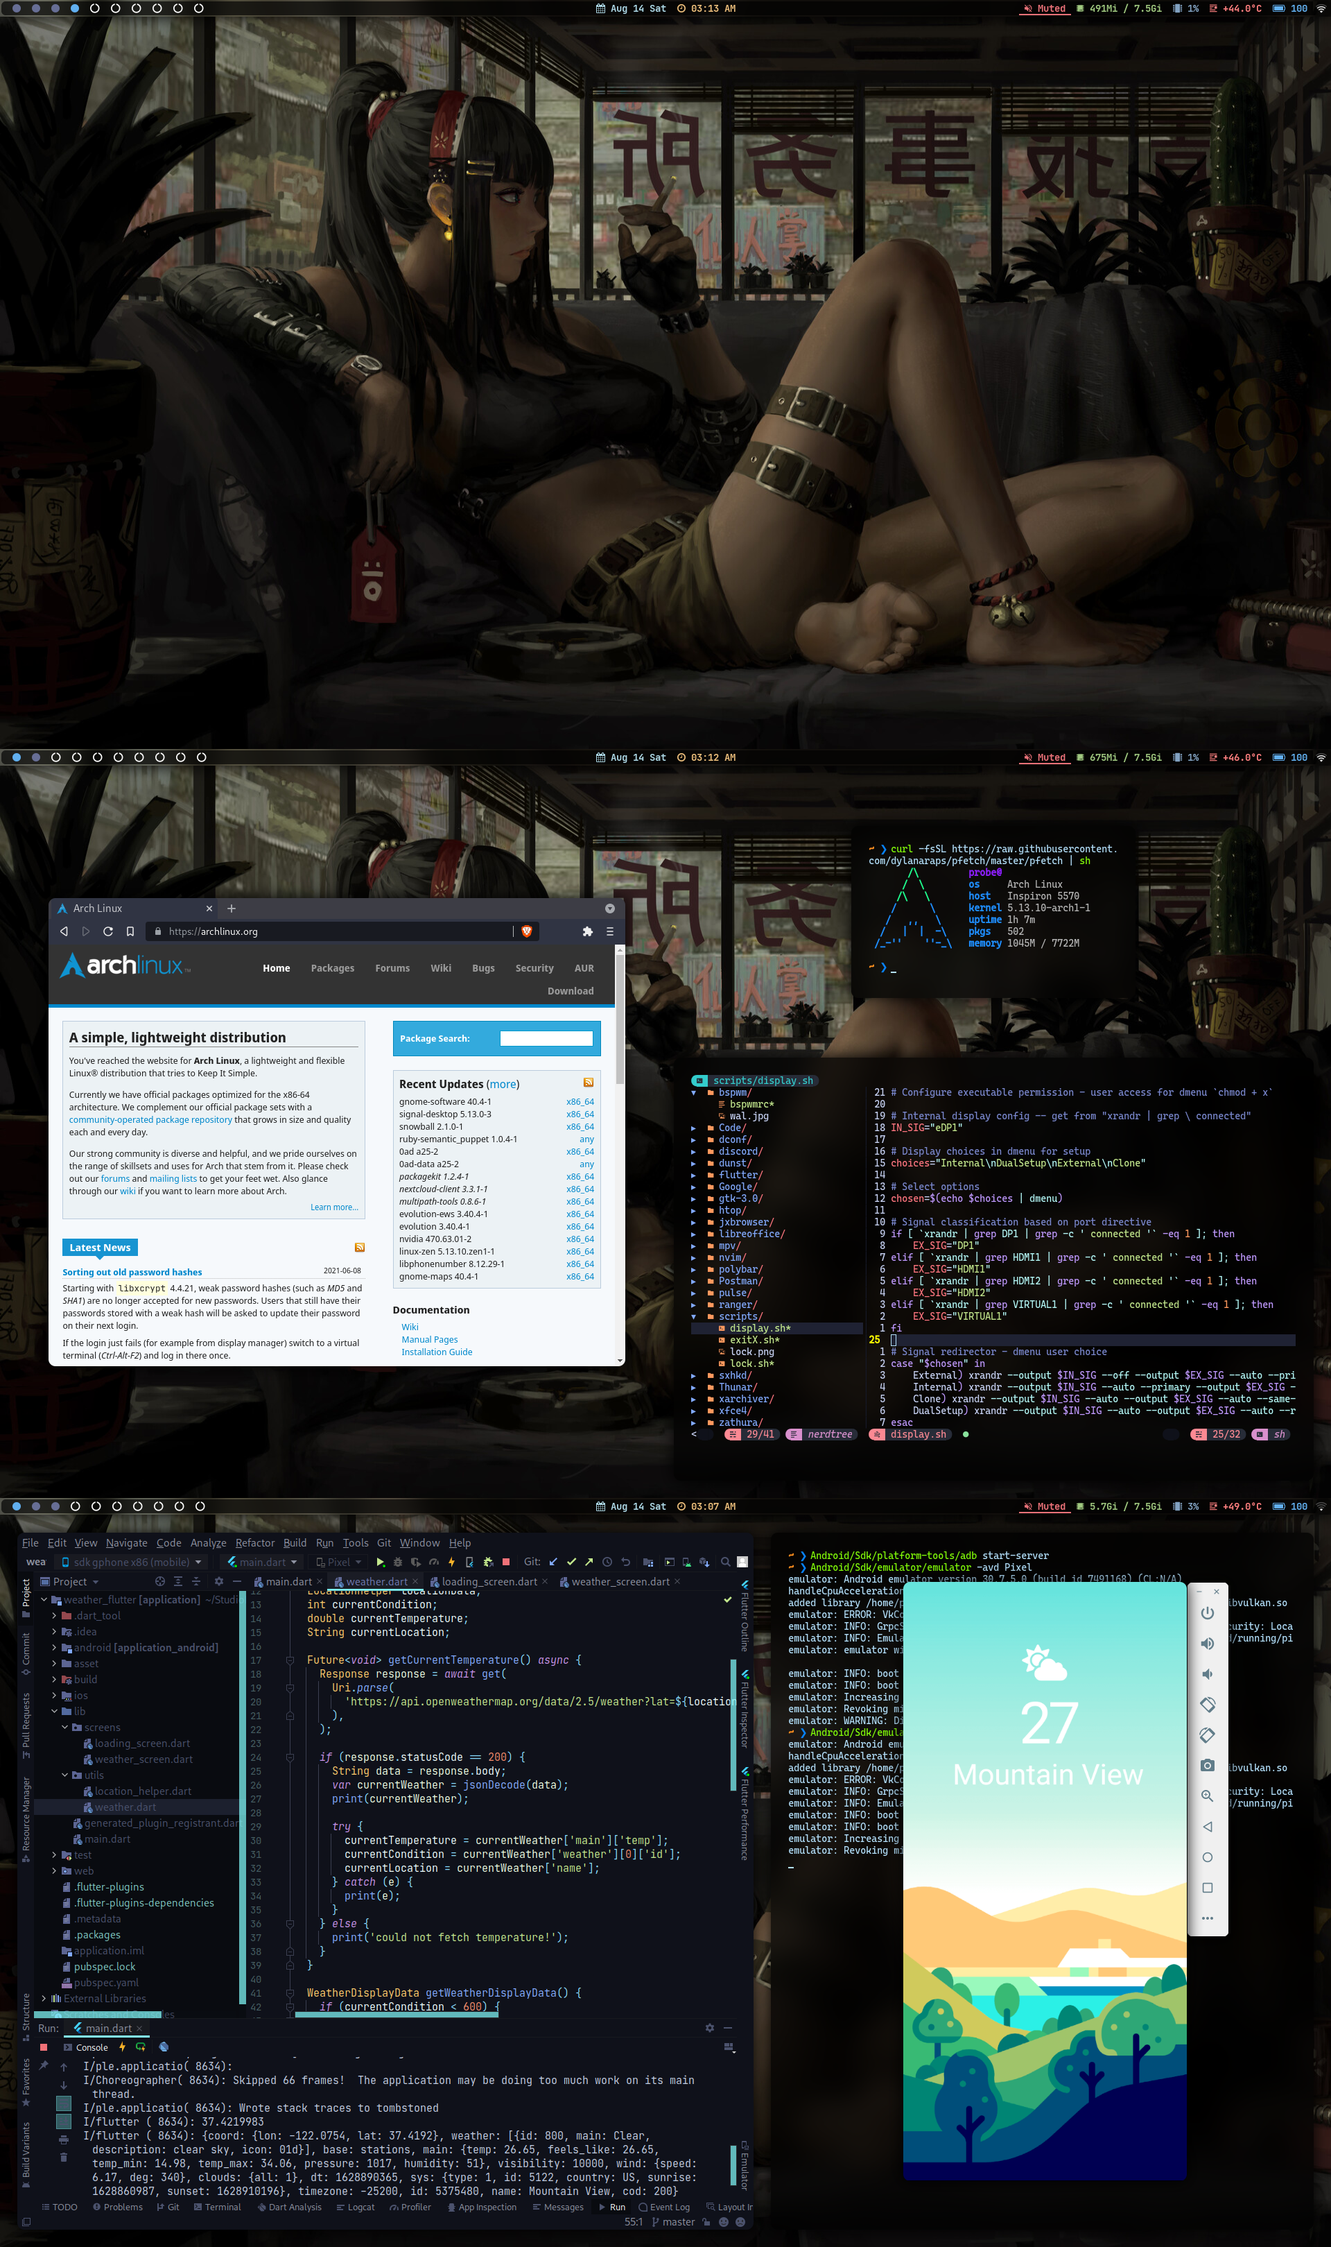Click the Muted volume indicator in the top bar
The width and height of the screenshot is (1331, 2247).
click(1044, 8)
